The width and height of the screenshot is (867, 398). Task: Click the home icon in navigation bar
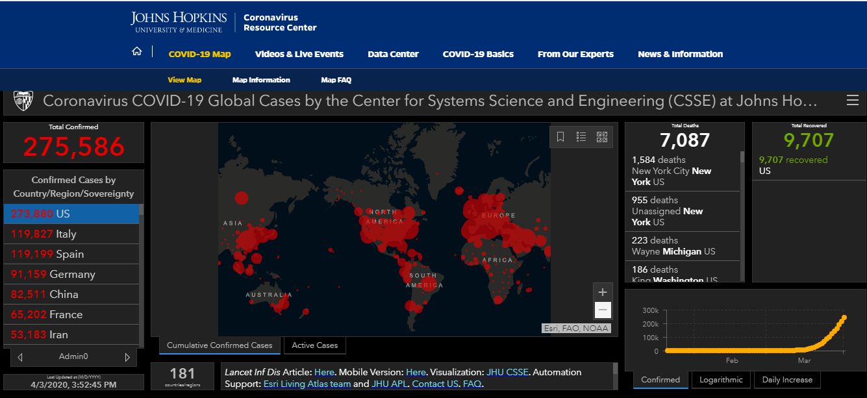[x=136, y=52]
